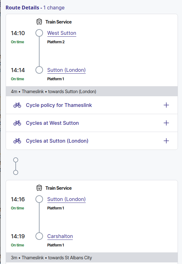Expand the Cycle policy for Thameslink section
182x264 pixels.
click(x=166, y=105)
